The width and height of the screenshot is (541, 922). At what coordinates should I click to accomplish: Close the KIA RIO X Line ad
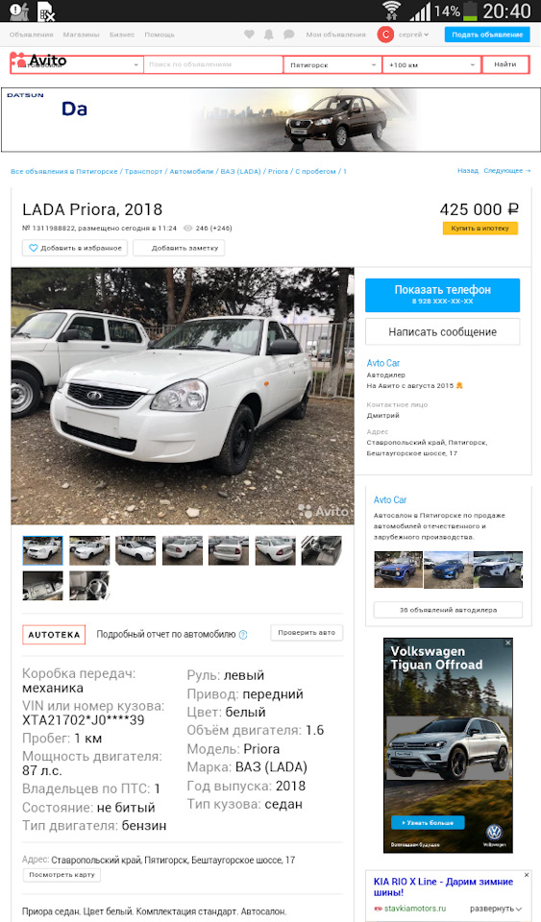(527, 875)
